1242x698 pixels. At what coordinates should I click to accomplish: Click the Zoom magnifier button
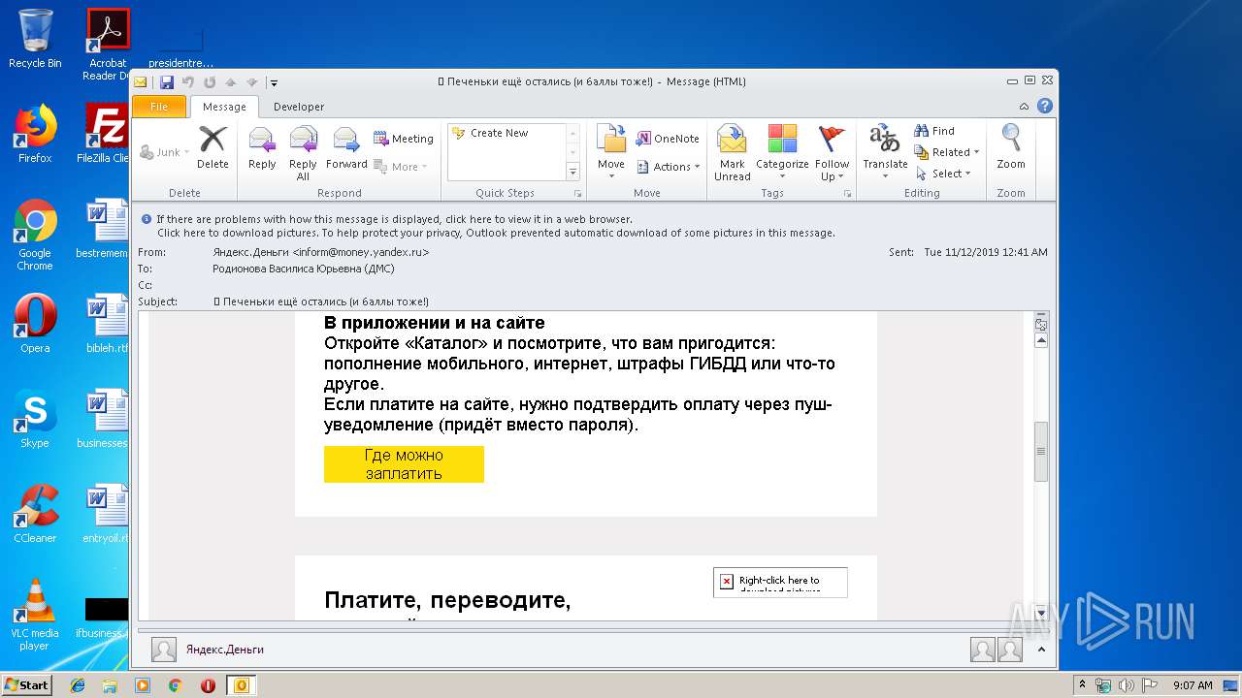click(1011, 147)
